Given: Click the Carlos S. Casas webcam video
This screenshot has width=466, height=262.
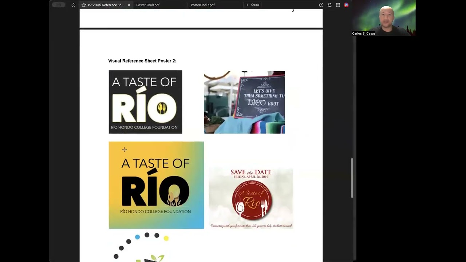Looking at the screenshot, I should [383, 18].
